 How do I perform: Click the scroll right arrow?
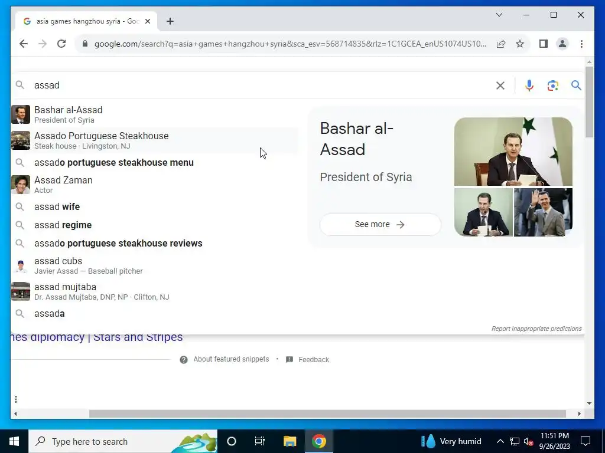[580, 413]
